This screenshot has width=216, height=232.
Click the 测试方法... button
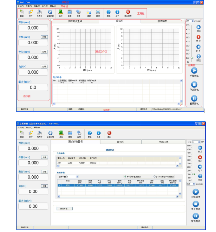tap(64, 209)
